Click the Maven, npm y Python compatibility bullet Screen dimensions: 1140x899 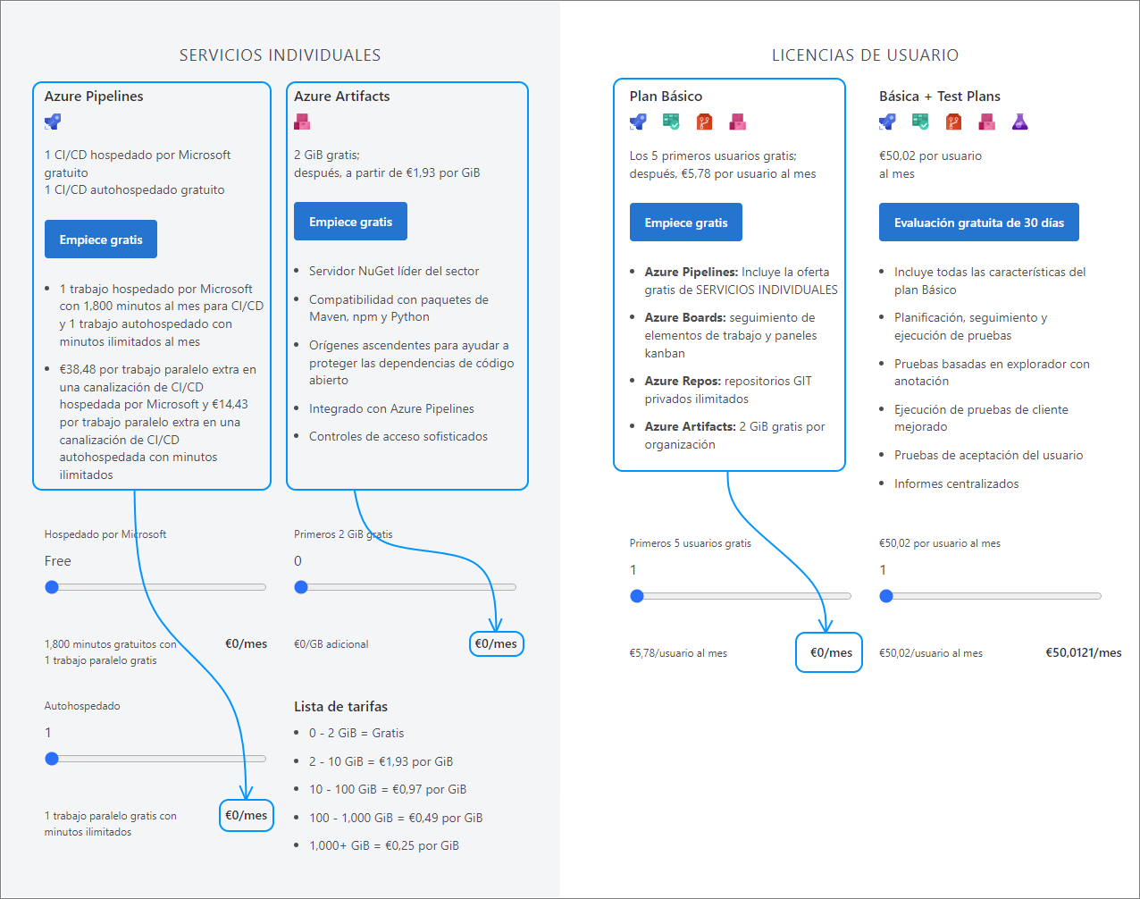[x=398, y=308]
